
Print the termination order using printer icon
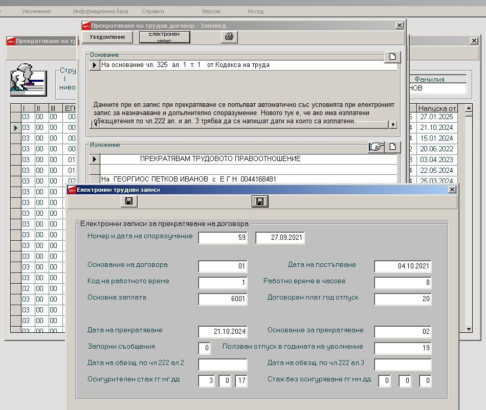coord(229,37)
